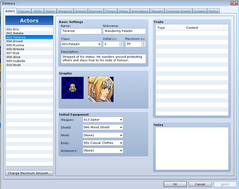Expand the Weapon dropdown set to Spear
The width and height of the screenshot is (239, 189).
[x=103, y=120]
